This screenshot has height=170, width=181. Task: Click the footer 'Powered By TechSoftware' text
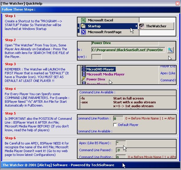(x=93, y=165)
